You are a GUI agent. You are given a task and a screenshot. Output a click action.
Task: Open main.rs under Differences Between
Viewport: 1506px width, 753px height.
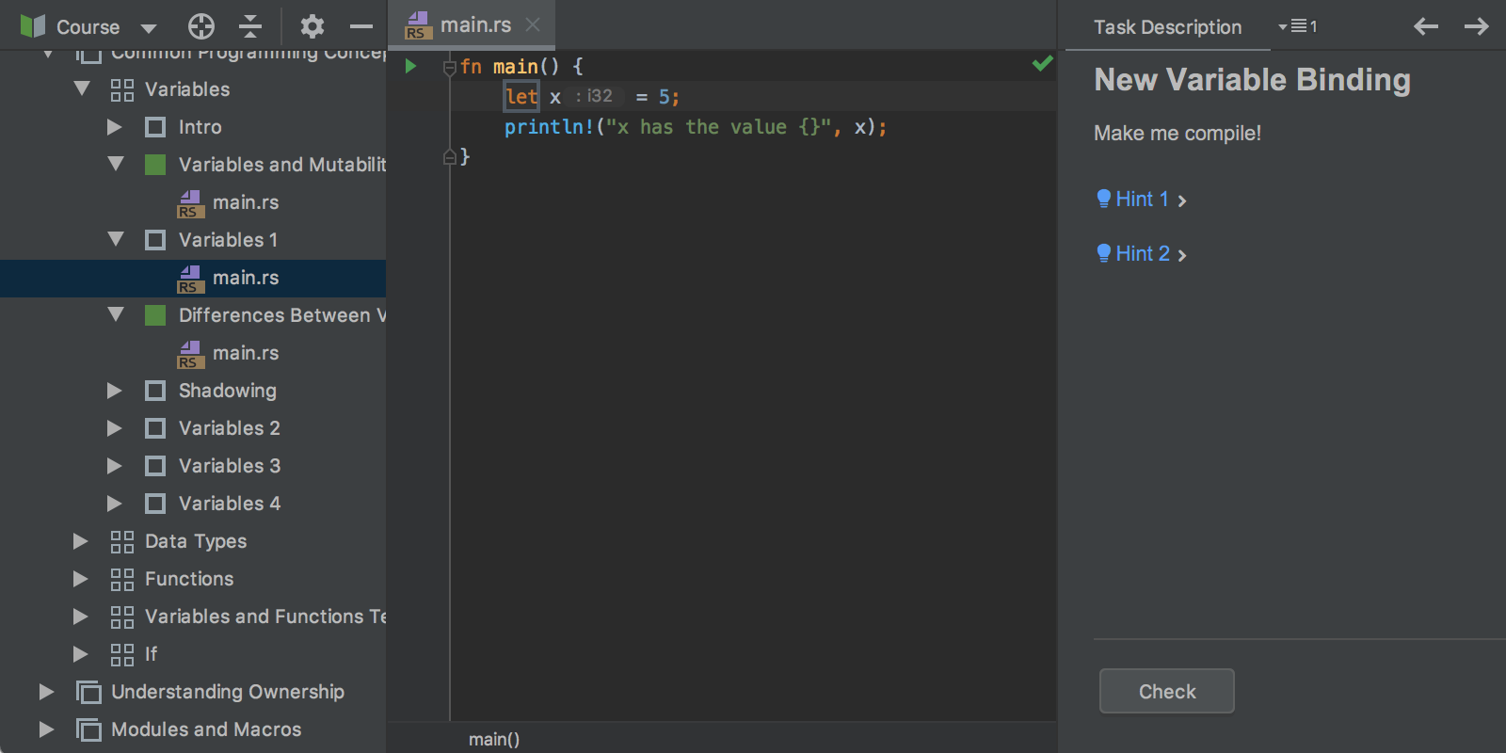pyautogui.click(x=246, y=352)
